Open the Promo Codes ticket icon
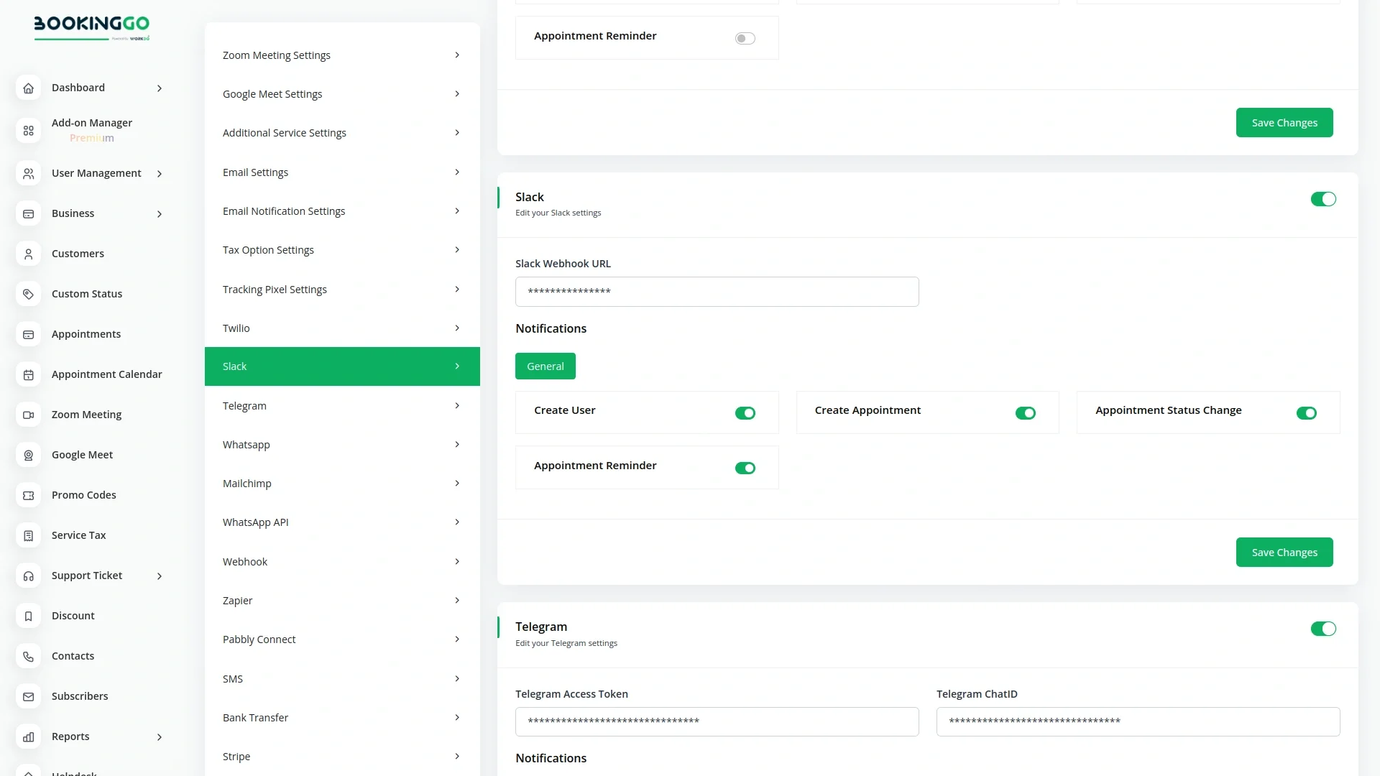 (28, 495)
